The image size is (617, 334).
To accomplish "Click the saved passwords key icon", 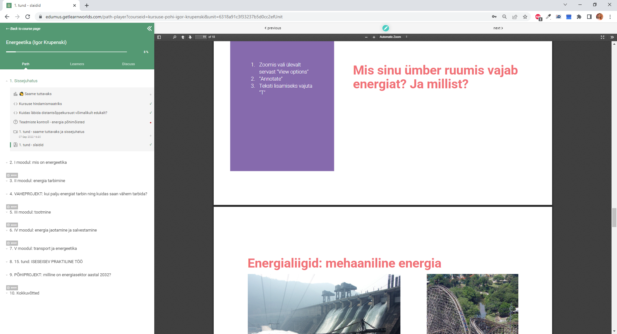I will pyautogui.click(x=494, y=17).
